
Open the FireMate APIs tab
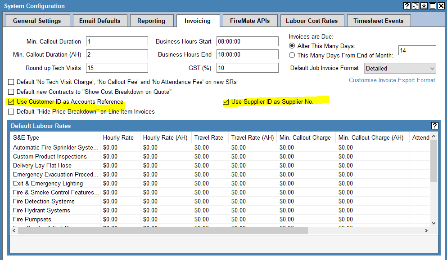pos(250,21)
